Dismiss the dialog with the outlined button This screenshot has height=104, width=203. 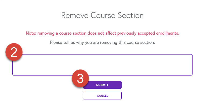[x=102, y=96]
